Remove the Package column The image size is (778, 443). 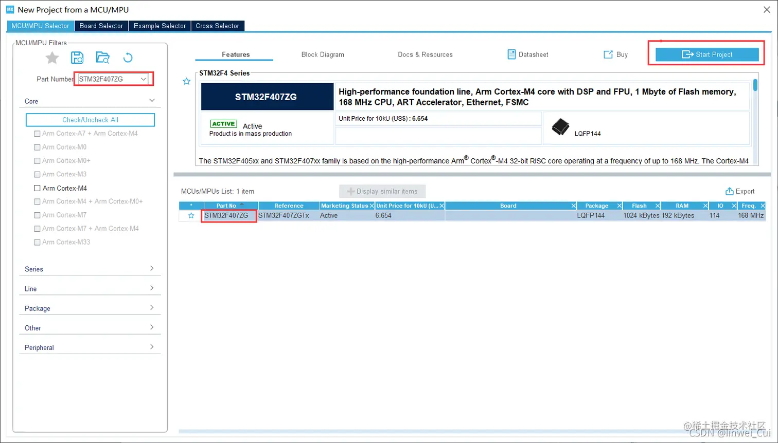pyautogui.click(x=620, y=206)
